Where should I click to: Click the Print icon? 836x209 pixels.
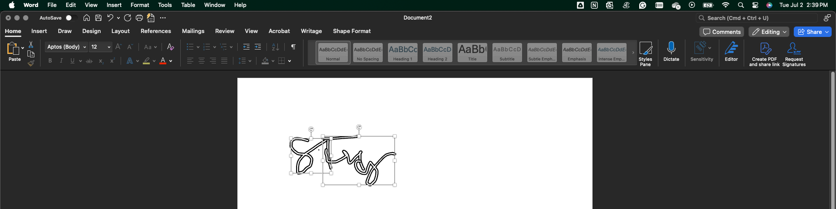[x=139, y=18]
